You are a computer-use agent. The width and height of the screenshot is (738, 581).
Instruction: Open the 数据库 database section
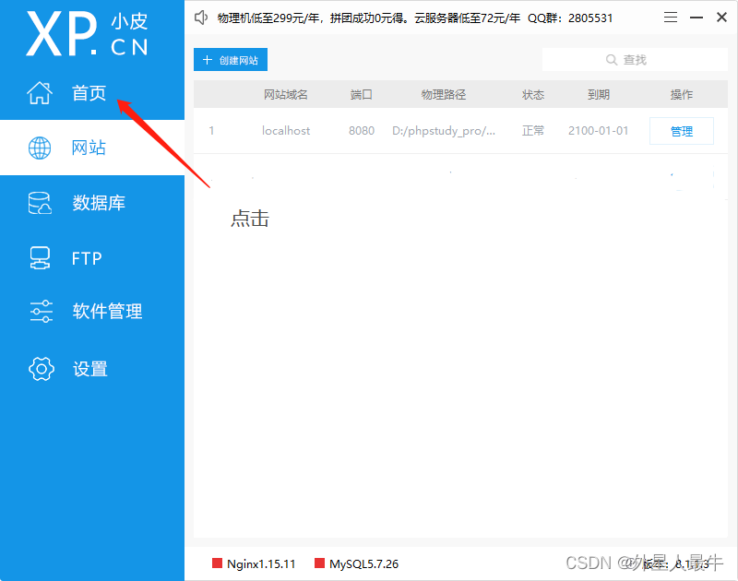pos(92,203)
